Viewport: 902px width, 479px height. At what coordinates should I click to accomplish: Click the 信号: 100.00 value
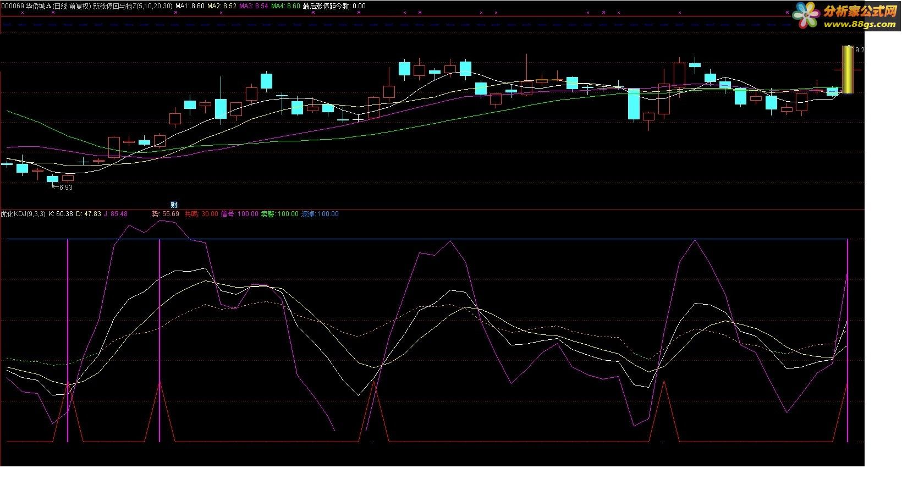[x=239, y=214]
